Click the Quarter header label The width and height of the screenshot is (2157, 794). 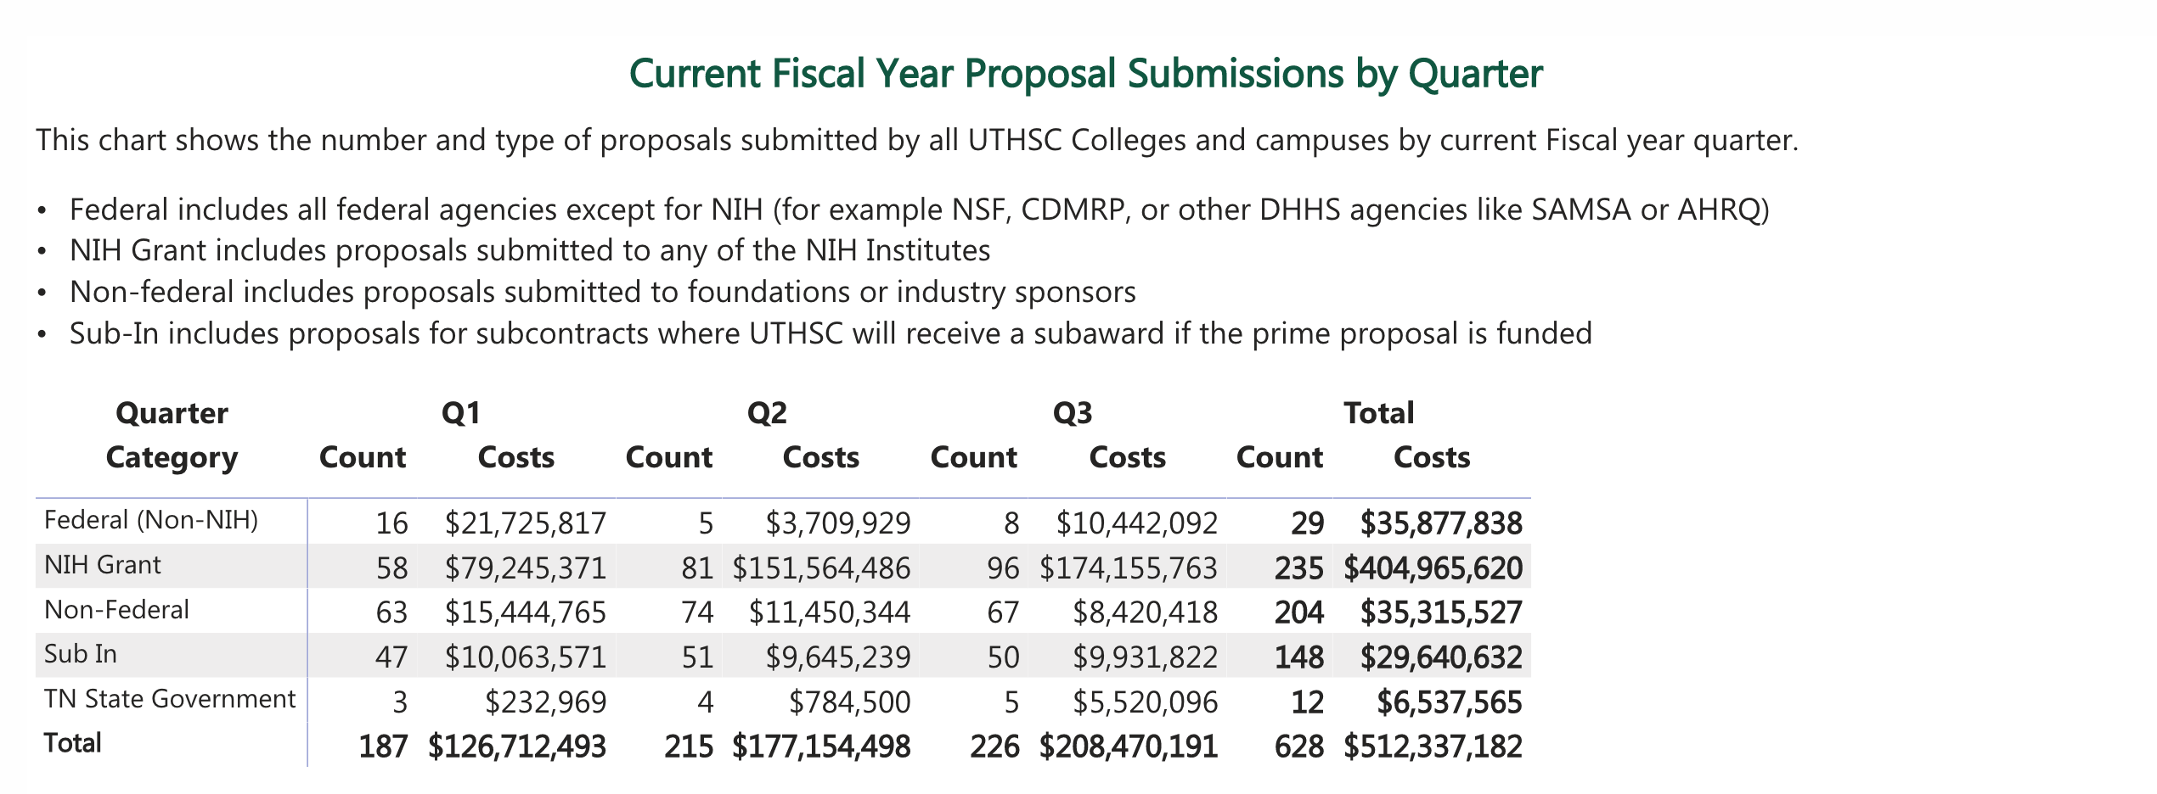[172, 413]
